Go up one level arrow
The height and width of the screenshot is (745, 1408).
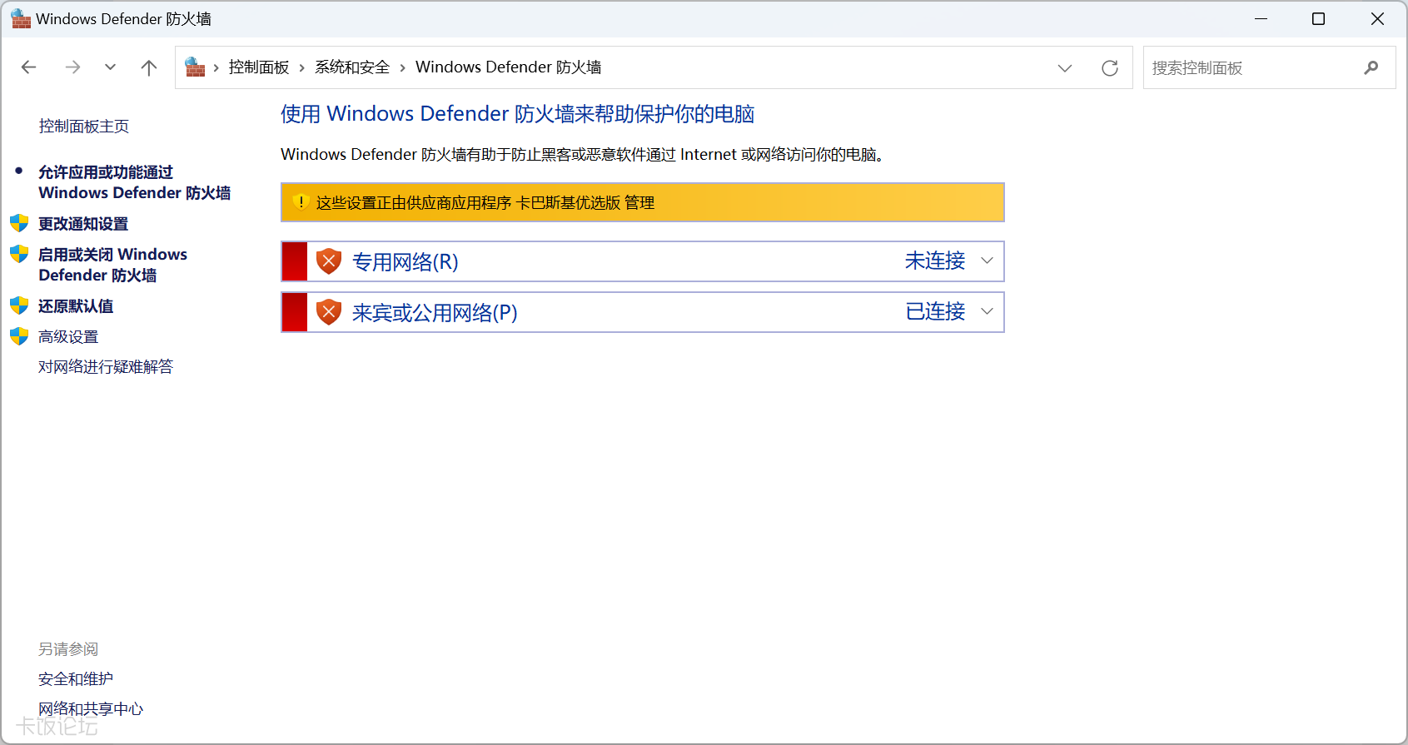(x=149, y=67)
